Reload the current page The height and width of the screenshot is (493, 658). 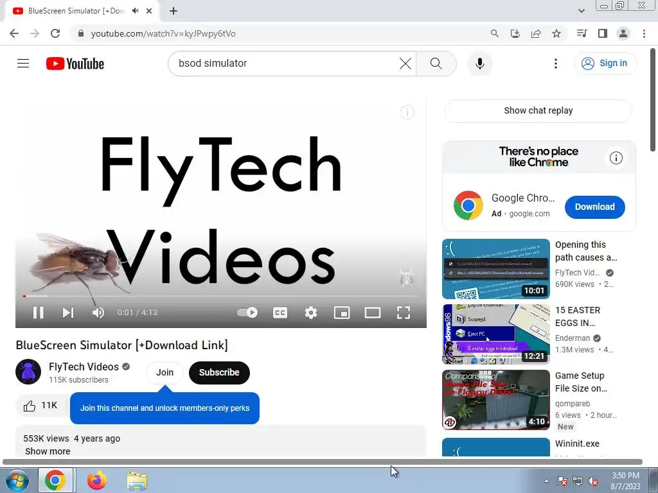[55, 33]
